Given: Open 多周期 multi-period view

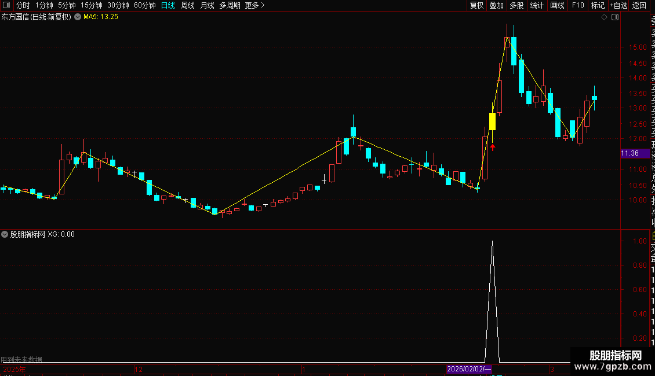Looking at the screenshot, I should click(230, 5).
